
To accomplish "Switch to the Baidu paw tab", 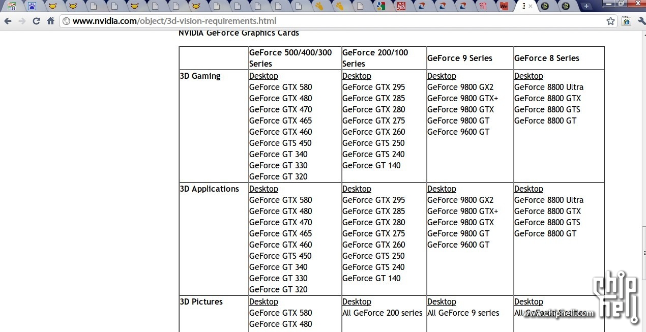I will coord(32,6).
